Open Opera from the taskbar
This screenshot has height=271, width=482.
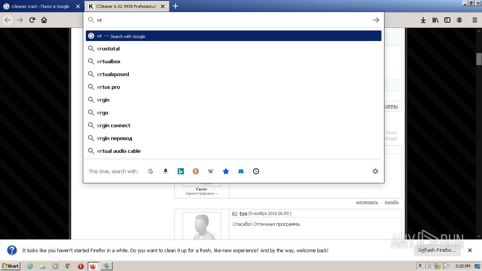click(x=81, y=266)
